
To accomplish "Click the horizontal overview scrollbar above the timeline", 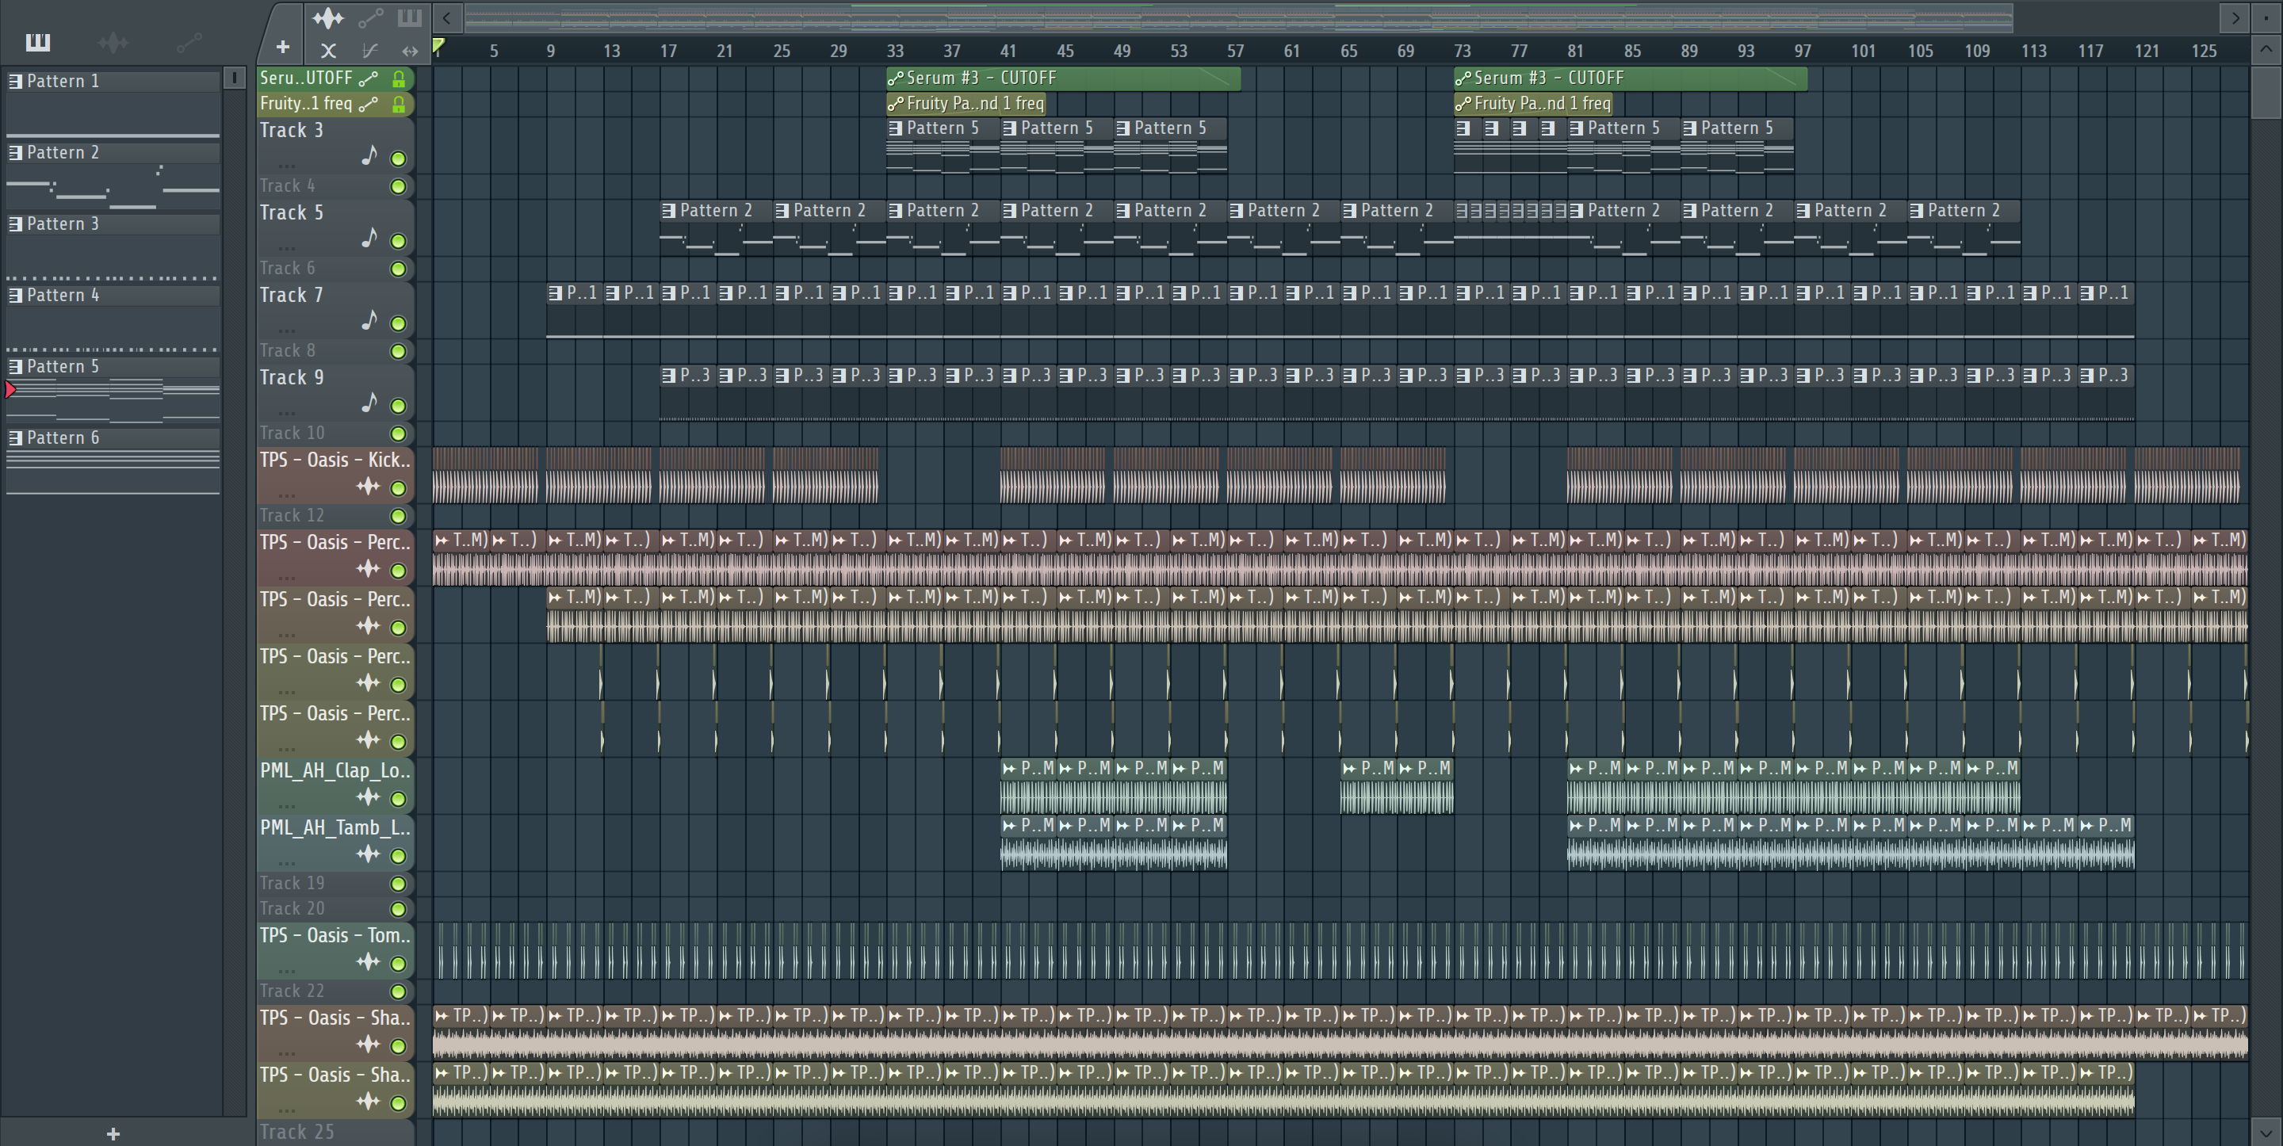I will click(1239, 17).
